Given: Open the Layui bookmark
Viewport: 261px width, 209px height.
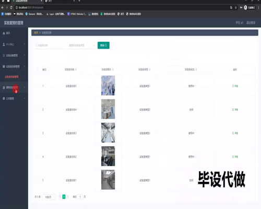Looking at the screenshot, I should [x=56, y=14].
